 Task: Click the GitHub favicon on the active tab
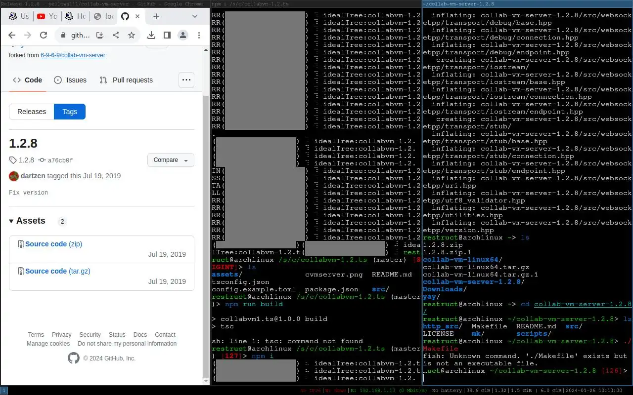point(125,16)
